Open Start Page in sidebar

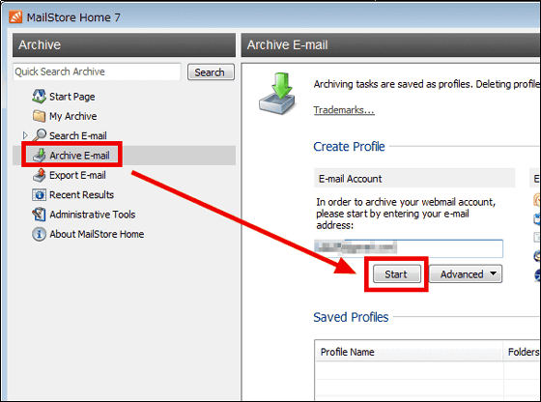point(71,97)
